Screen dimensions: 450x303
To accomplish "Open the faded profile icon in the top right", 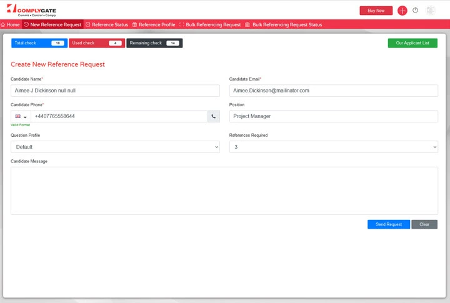I will 430,11.
